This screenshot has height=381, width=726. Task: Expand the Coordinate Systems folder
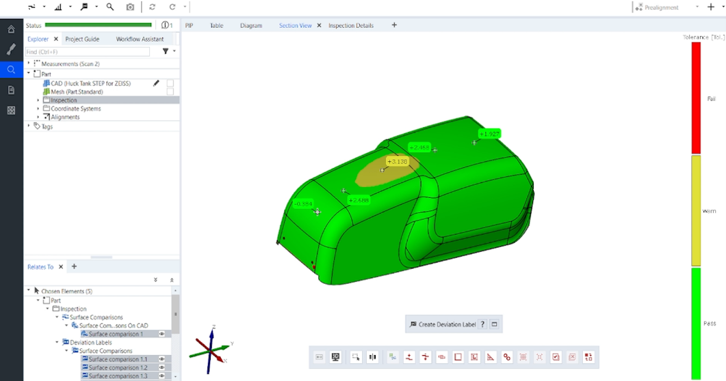[x=38, y=109]
